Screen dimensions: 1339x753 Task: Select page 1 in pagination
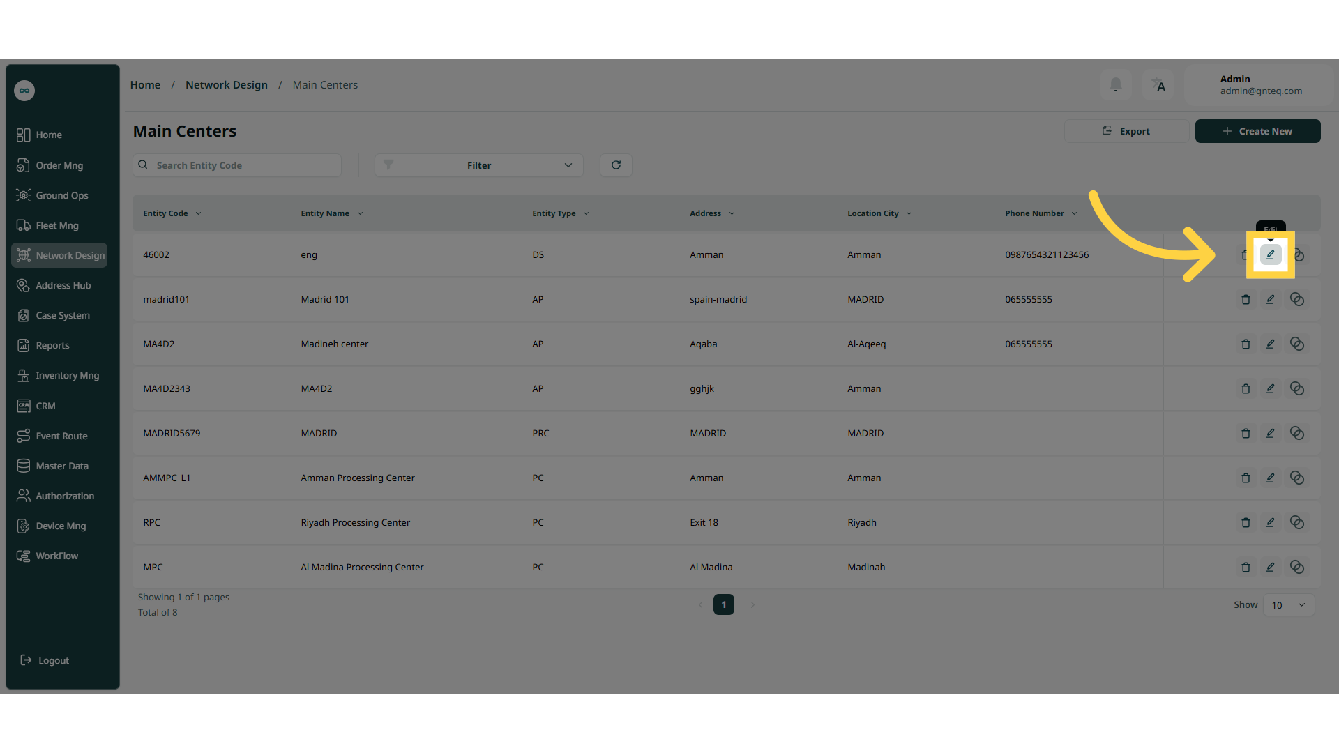(x=724, y=604)
